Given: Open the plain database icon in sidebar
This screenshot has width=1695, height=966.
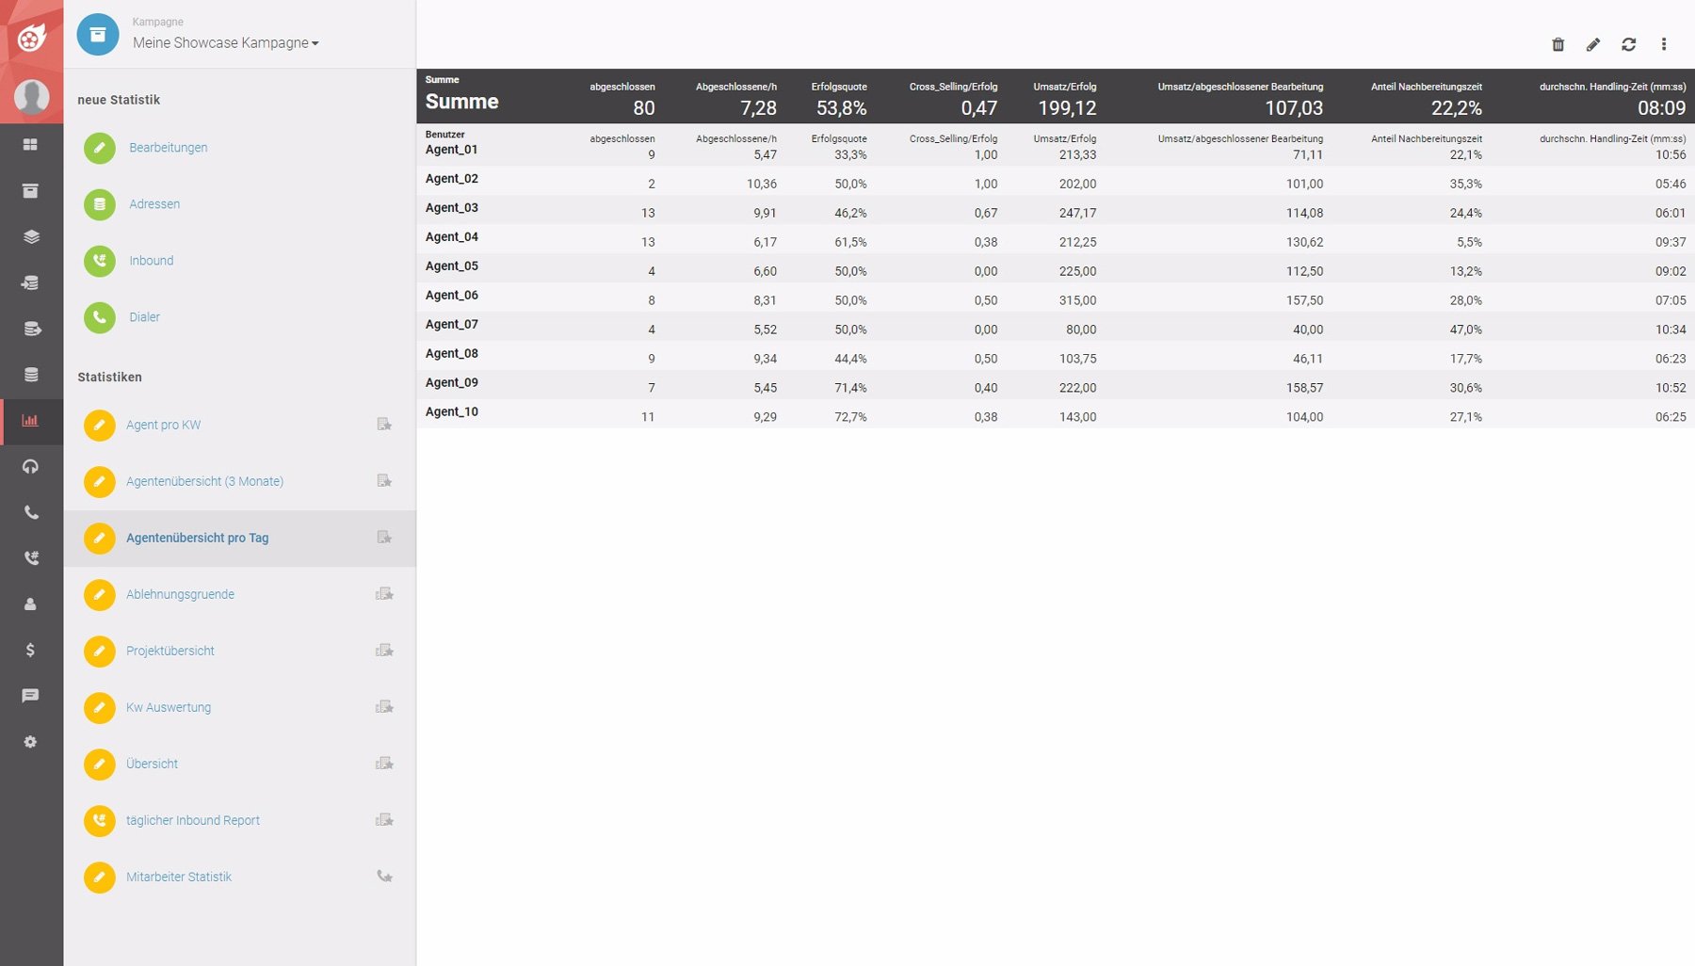Looking at the screenshot, I should (x=30, y=375).
